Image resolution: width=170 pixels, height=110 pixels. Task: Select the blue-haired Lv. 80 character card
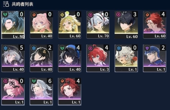[x=13, y=25]
